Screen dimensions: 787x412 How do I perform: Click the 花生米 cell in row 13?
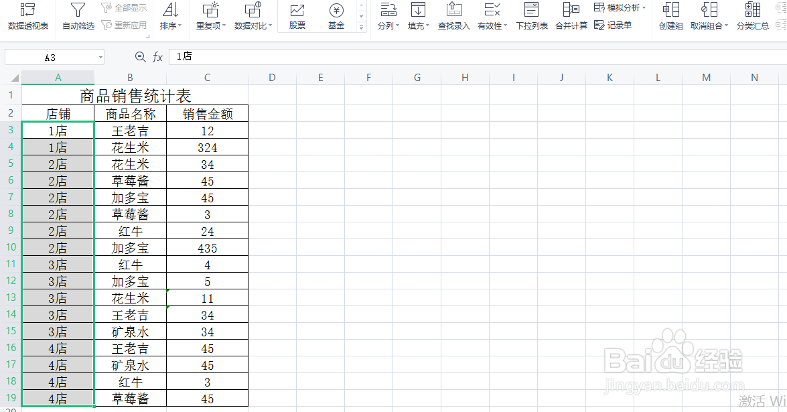pos(131,298)
